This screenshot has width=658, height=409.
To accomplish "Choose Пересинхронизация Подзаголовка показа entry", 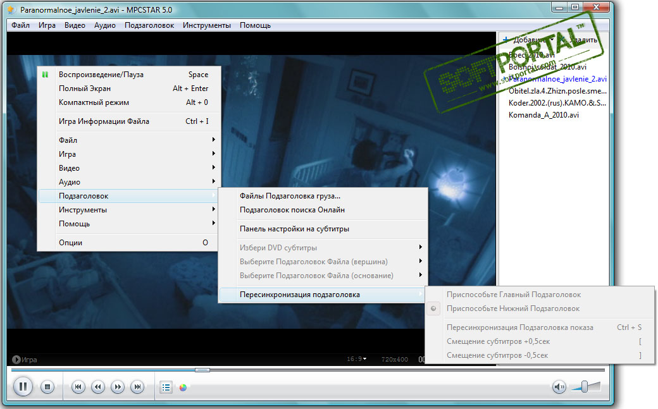I will coord(540,327).
